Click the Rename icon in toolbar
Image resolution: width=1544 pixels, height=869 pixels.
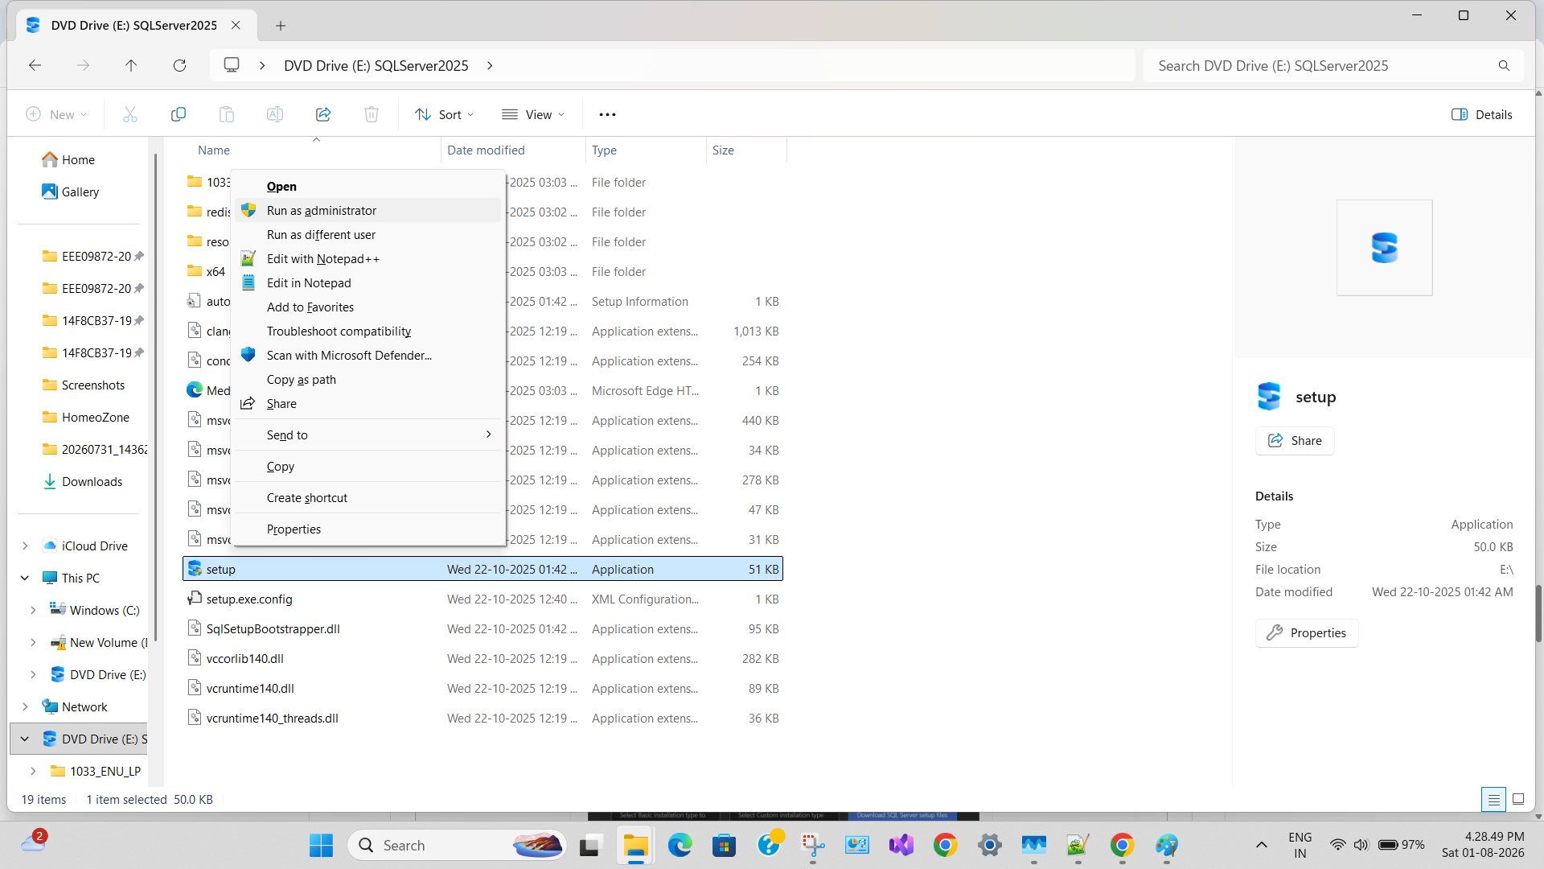[275, 114]
